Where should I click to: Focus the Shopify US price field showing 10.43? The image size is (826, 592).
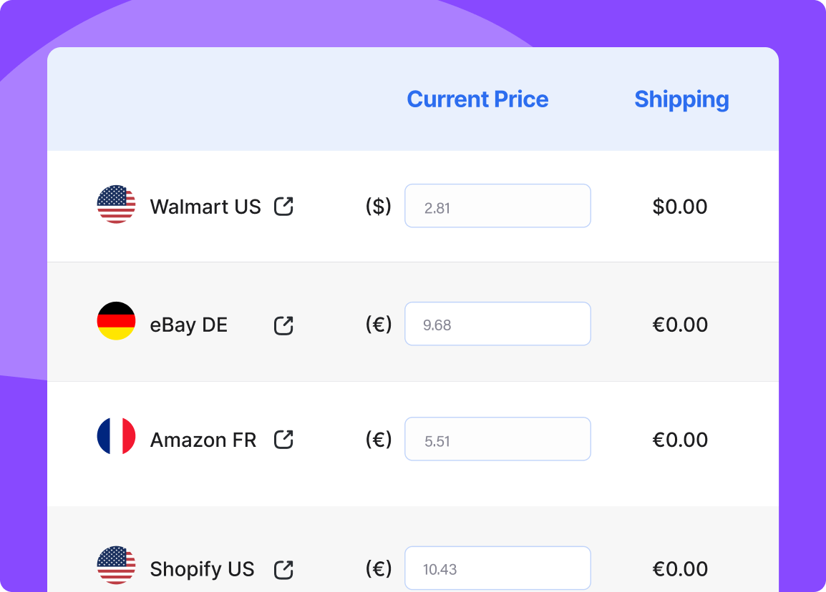pyautogui.click(x=497, y=568)
